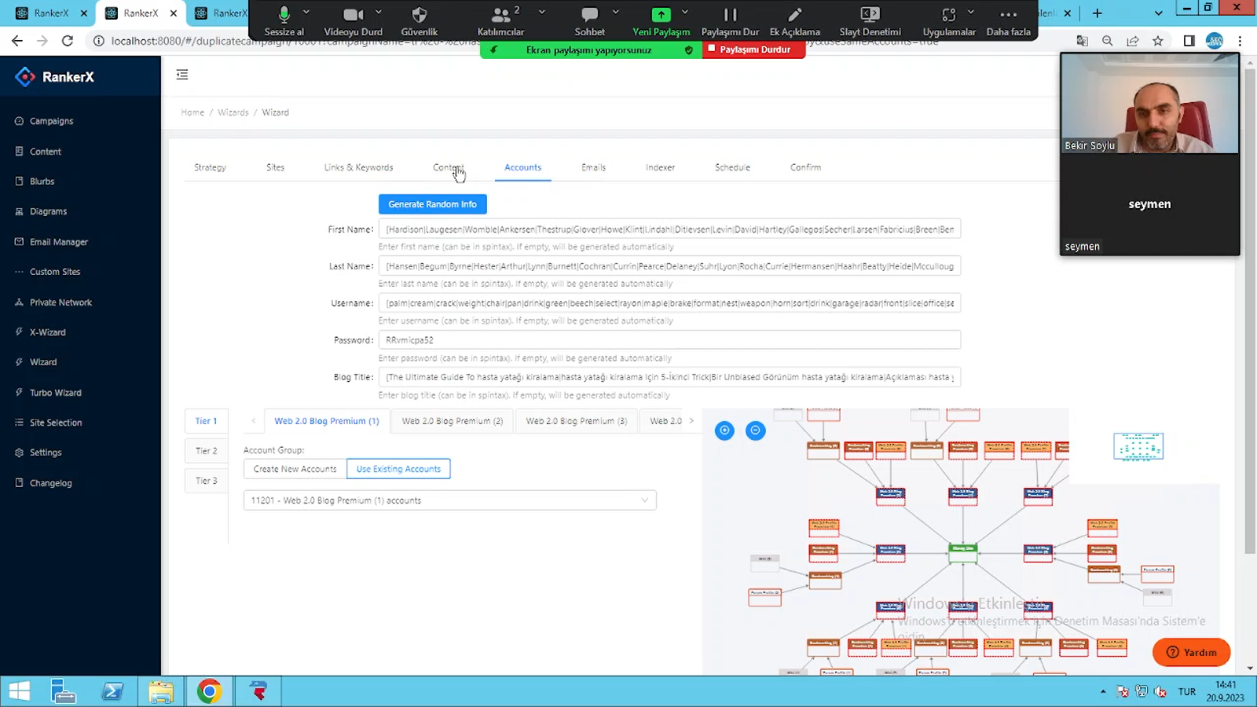The image size is (1257, 707).
Task: Switch to the Sites tab
Action: pos(275,167)
